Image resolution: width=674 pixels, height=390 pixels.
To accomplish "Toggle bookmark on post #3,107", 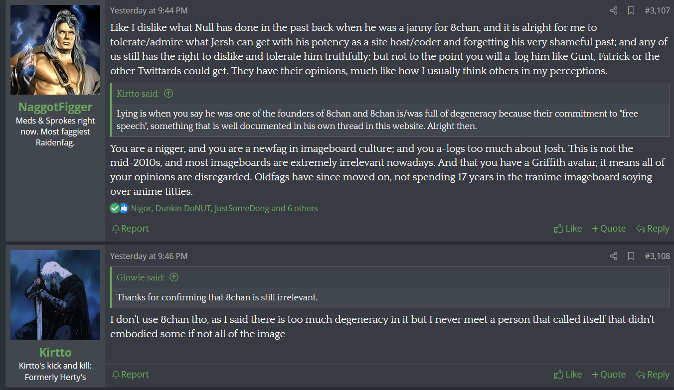I will [631, 10].
